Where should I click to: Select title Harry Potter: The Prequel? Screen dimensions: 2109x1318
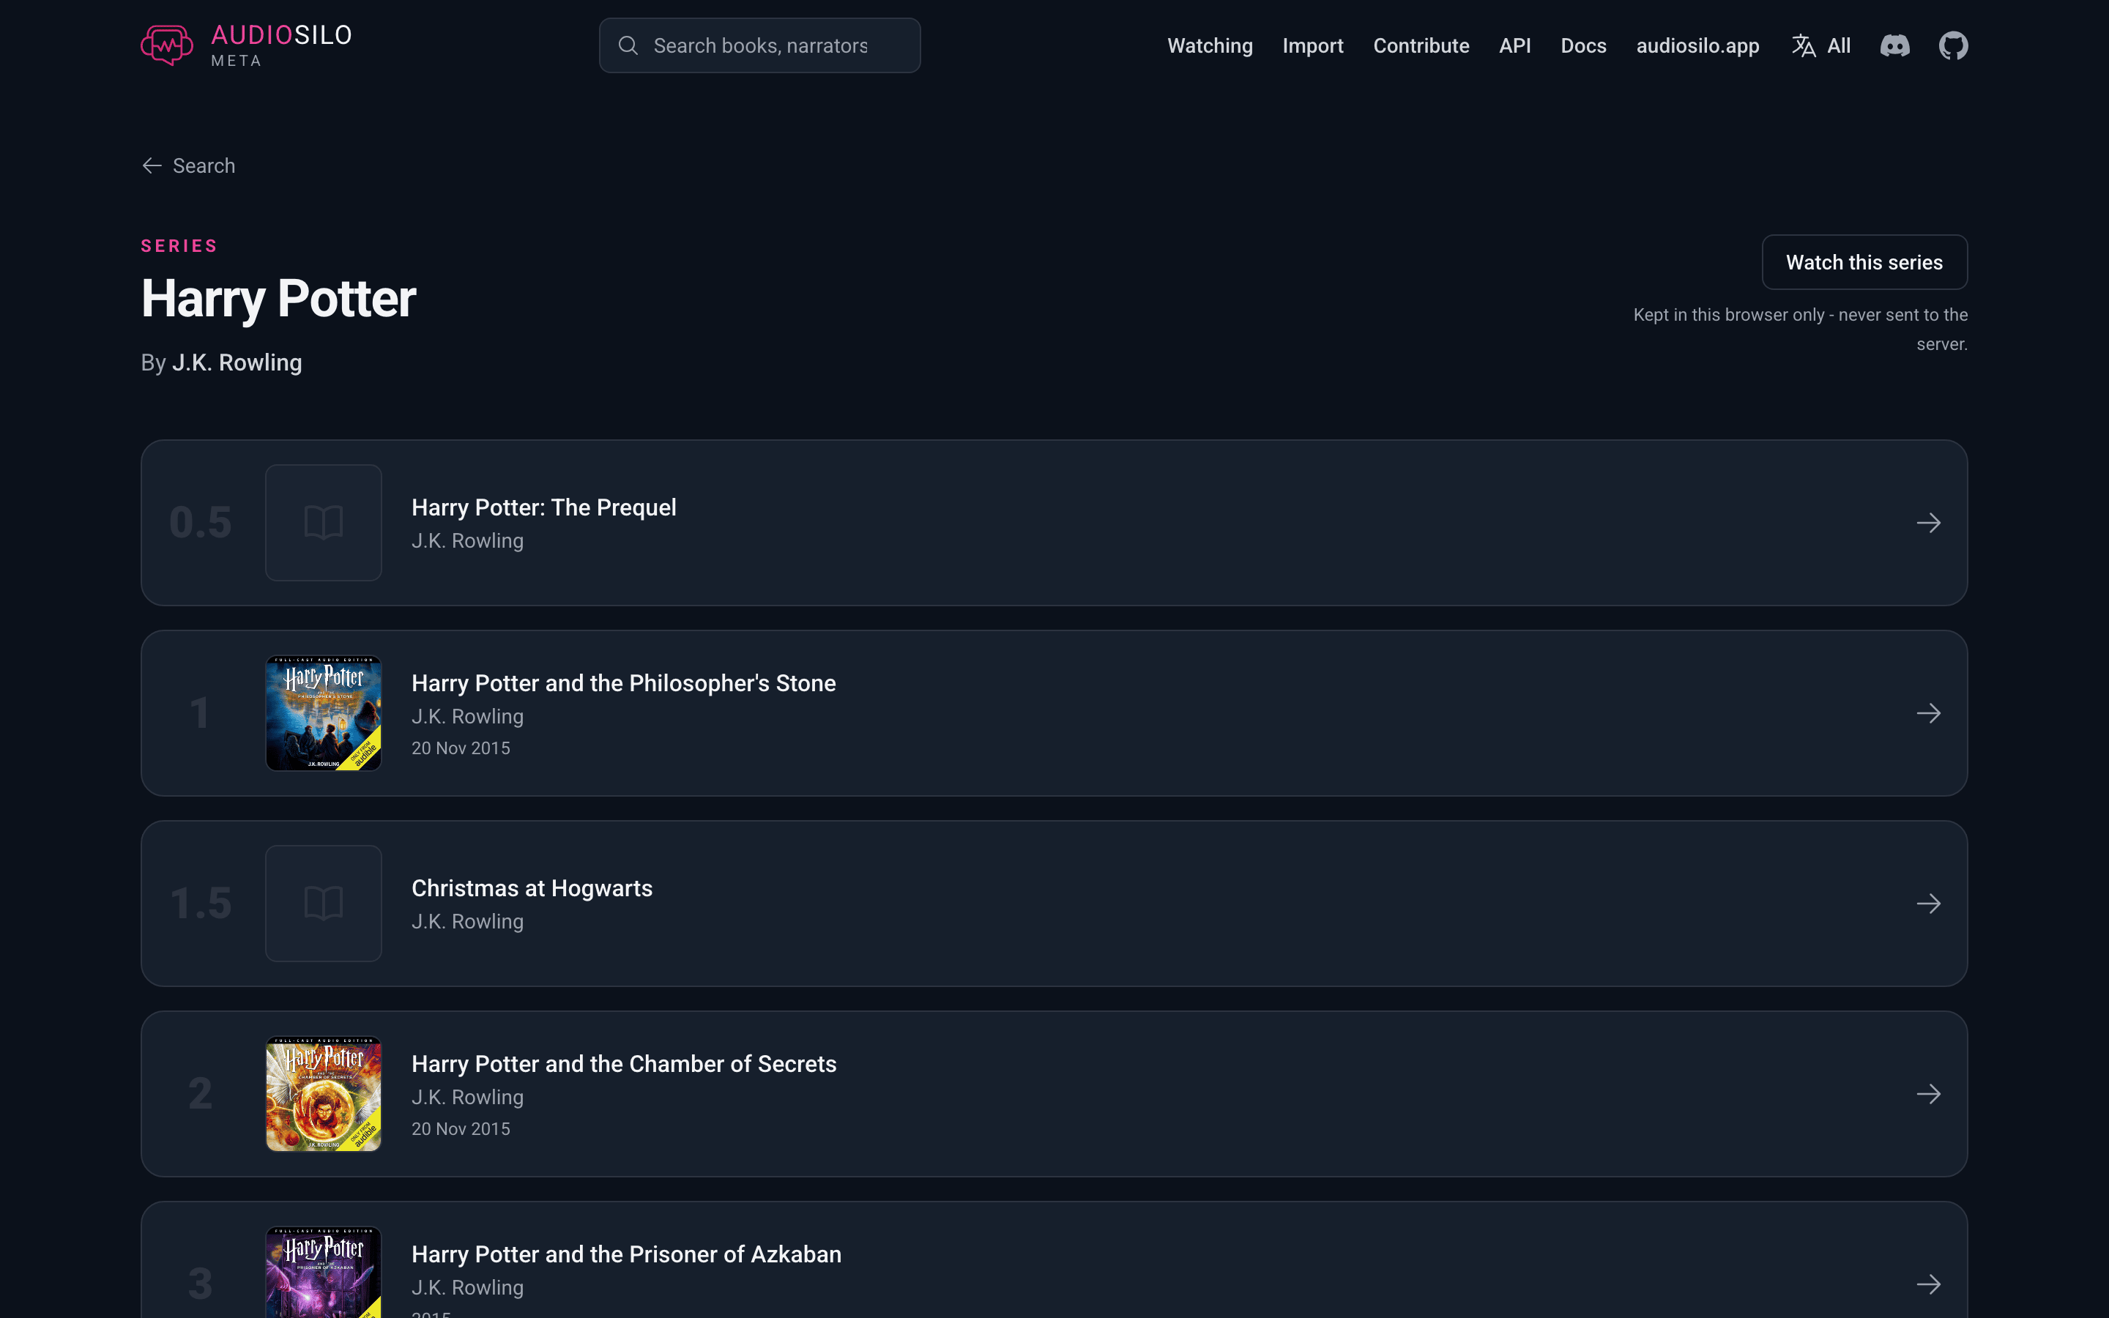point(544,507)
